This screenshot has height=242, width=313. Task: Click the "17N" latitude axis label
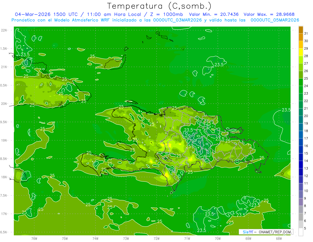(4, 214)
